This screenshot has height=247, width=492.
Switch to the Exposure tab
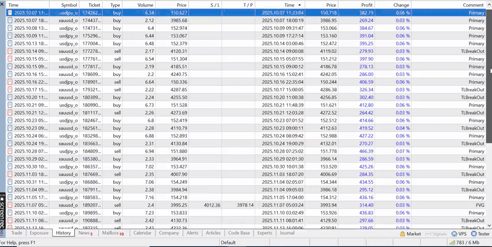click(x=39, y=233)
